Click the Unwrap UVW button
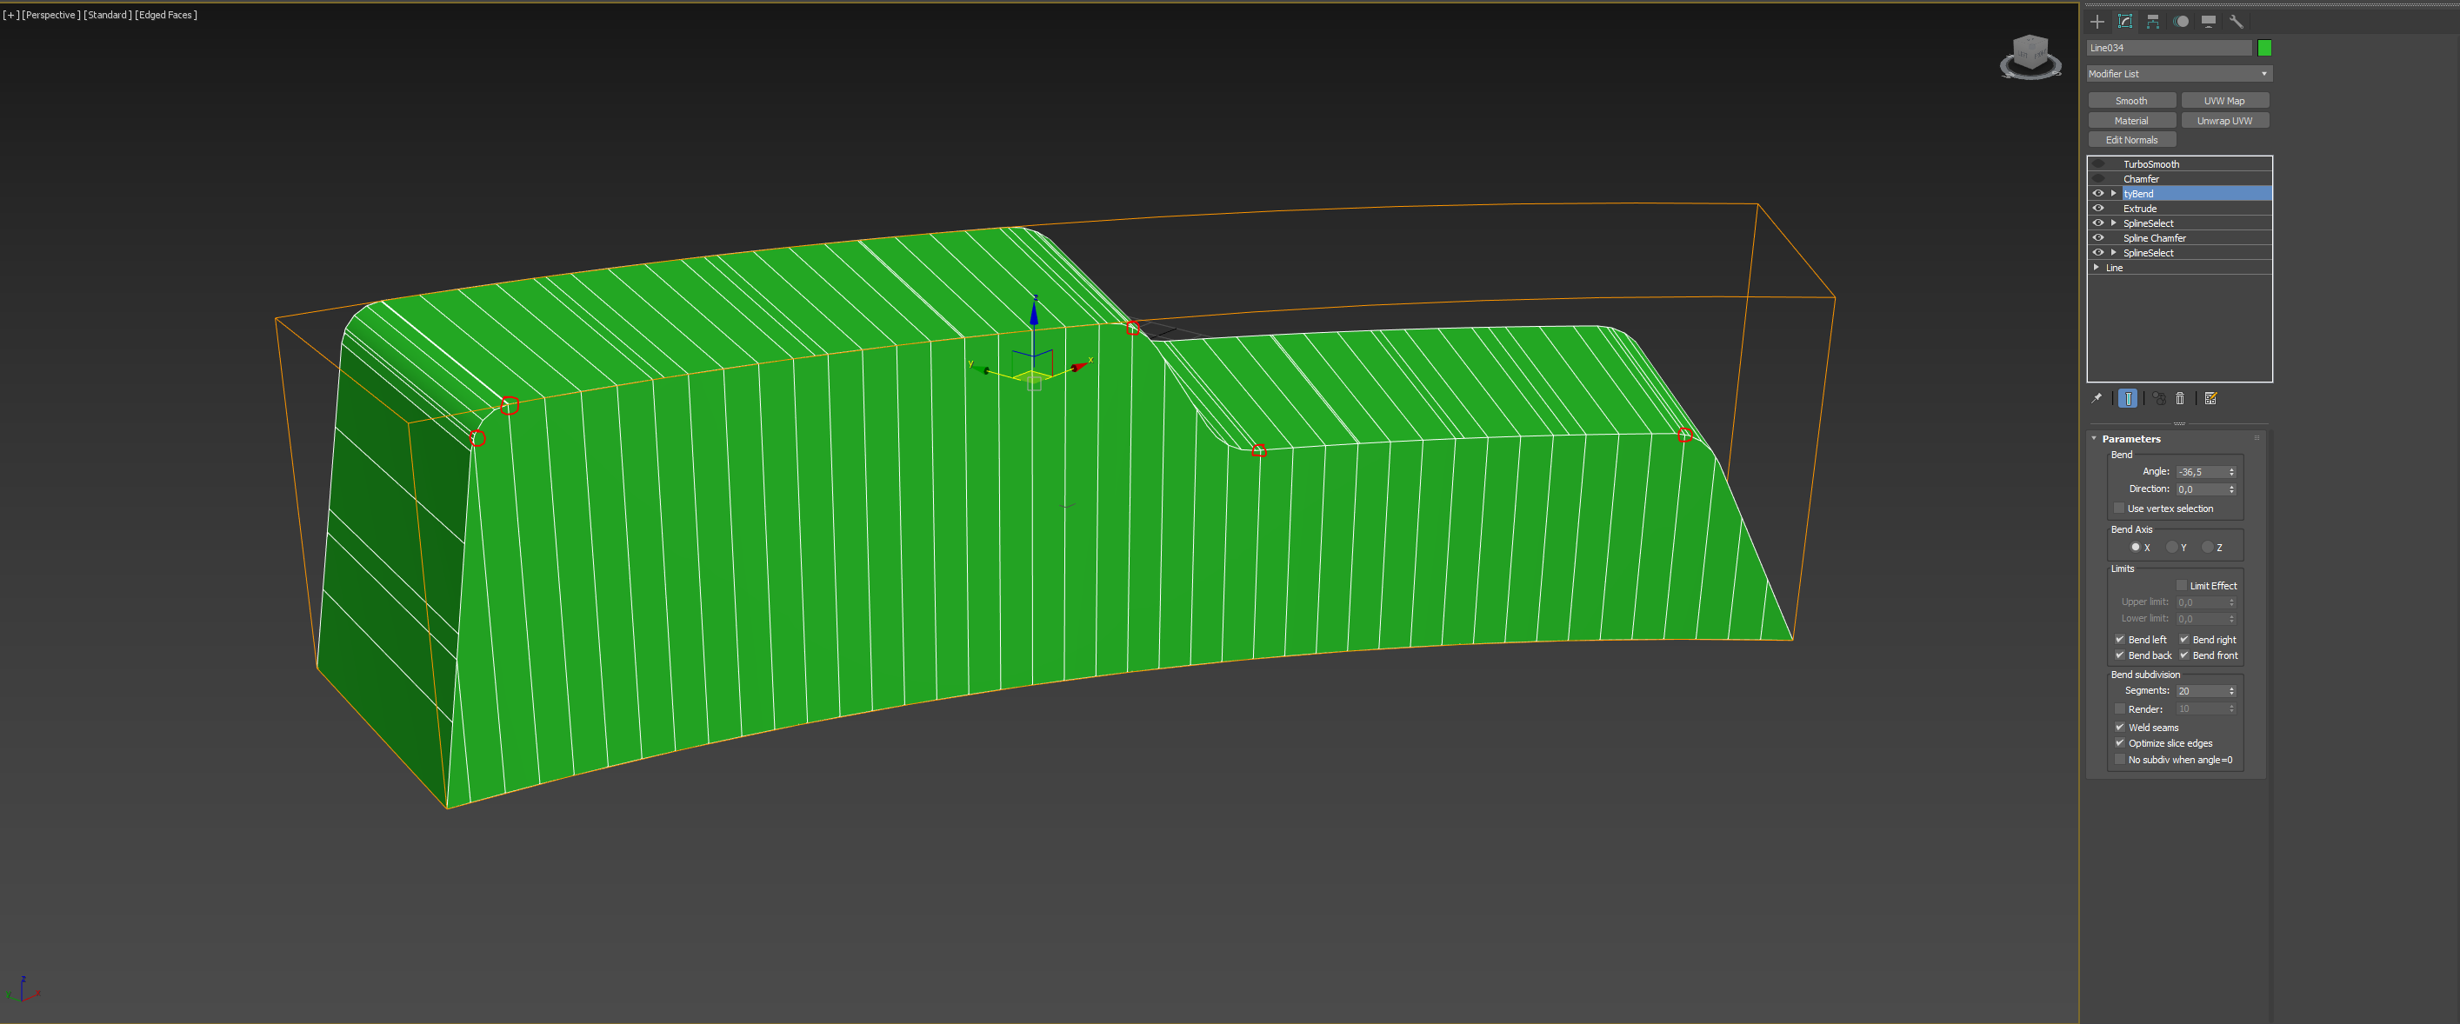Image resolution: width=2460 pixels, height=1024 pixels. click(x=2224, y=120)
